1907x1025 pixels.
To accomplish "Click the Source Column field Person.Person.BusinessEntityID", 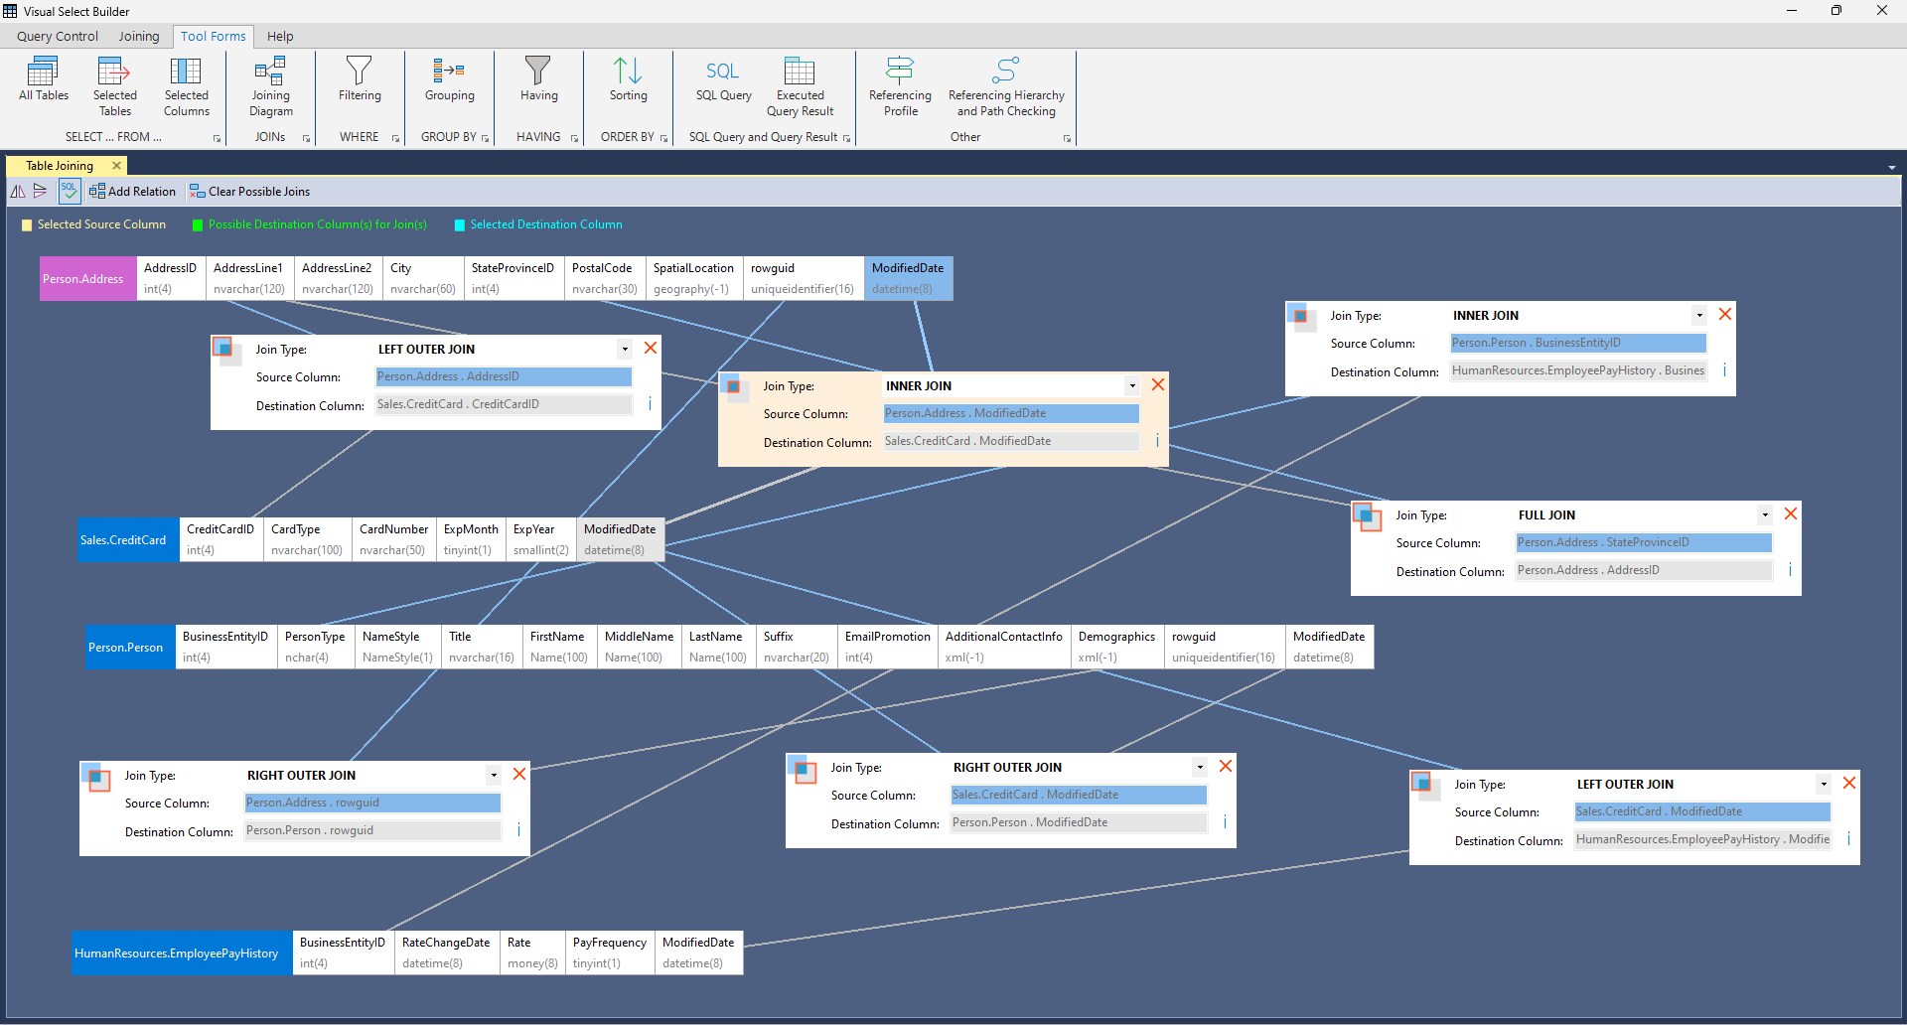I will point(1578,343).
